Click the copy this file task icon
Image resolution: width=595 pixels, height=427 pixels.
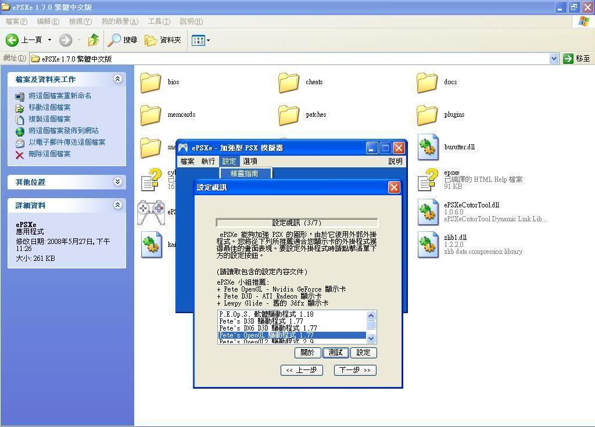(20, 120)
